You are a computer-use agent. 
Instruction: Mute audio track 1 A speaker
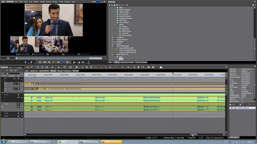click(x=18, y=95)
